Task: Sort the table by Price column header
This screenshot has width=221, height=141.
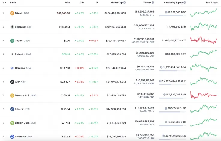Action: (x=67, y=2)
